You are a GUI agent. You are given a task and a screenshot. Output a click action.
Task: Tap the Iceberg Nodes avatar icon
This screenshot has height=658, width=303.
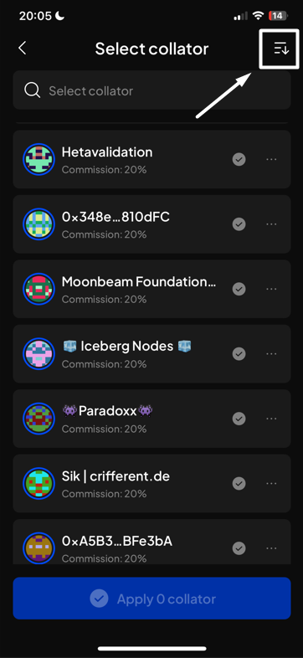(x=39, y=354)
